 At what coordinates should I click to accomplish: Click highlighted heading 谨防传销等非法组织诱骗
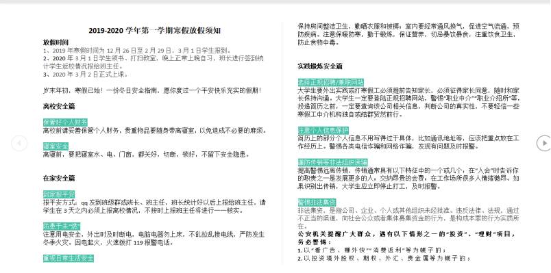333,162
